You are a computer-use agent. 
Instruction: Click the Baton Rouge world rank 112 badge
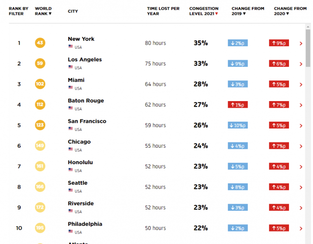tap(40, 105)
